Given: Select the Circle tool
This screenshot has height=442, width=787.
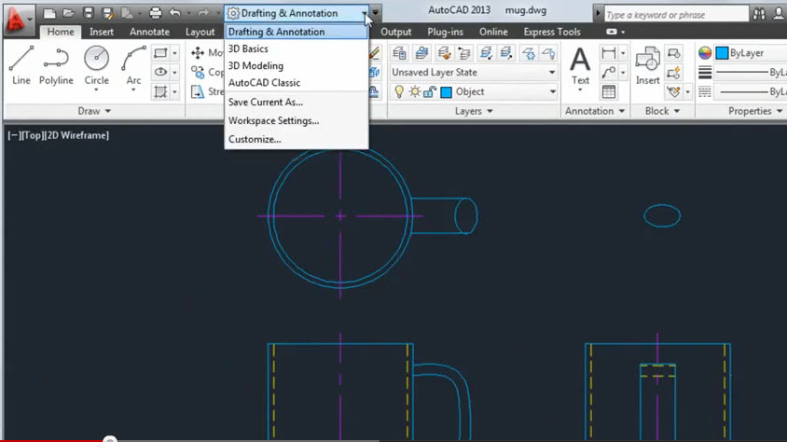Looking at the screenshot, I should [96, 65].
